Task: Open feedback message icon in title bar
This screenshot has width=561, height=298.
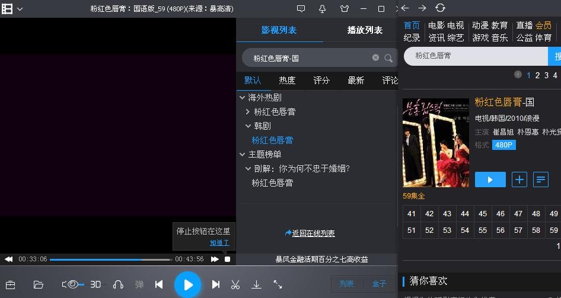Action: coord(301,9)
